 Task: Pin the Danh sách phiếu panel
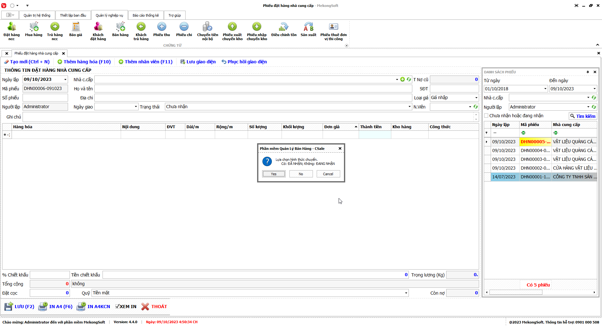coord(588,72)
